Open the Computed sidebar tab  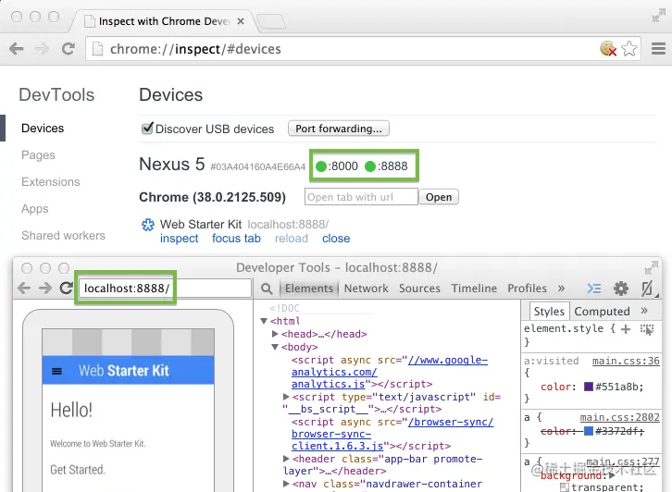[x=602, y=312]
